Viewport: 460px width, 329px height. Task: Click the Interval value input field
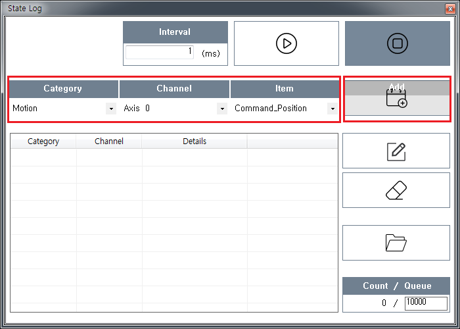coord(160,52)
